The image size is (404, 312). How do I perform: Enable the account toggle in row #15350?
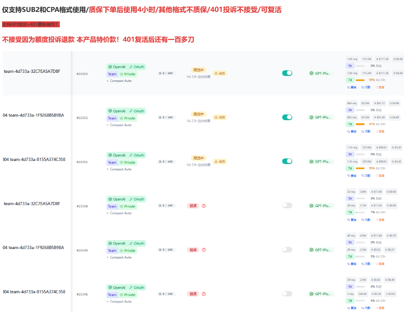287,205
